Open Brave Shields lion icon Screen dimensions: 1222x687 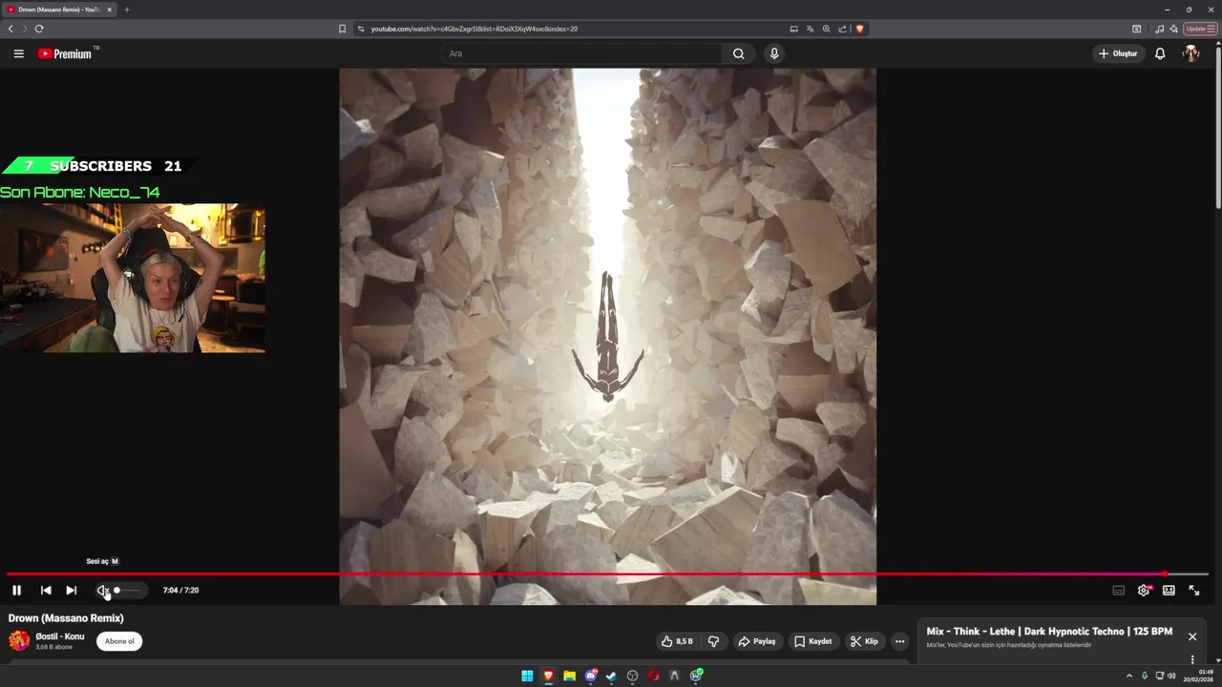(x=859, y=29)
